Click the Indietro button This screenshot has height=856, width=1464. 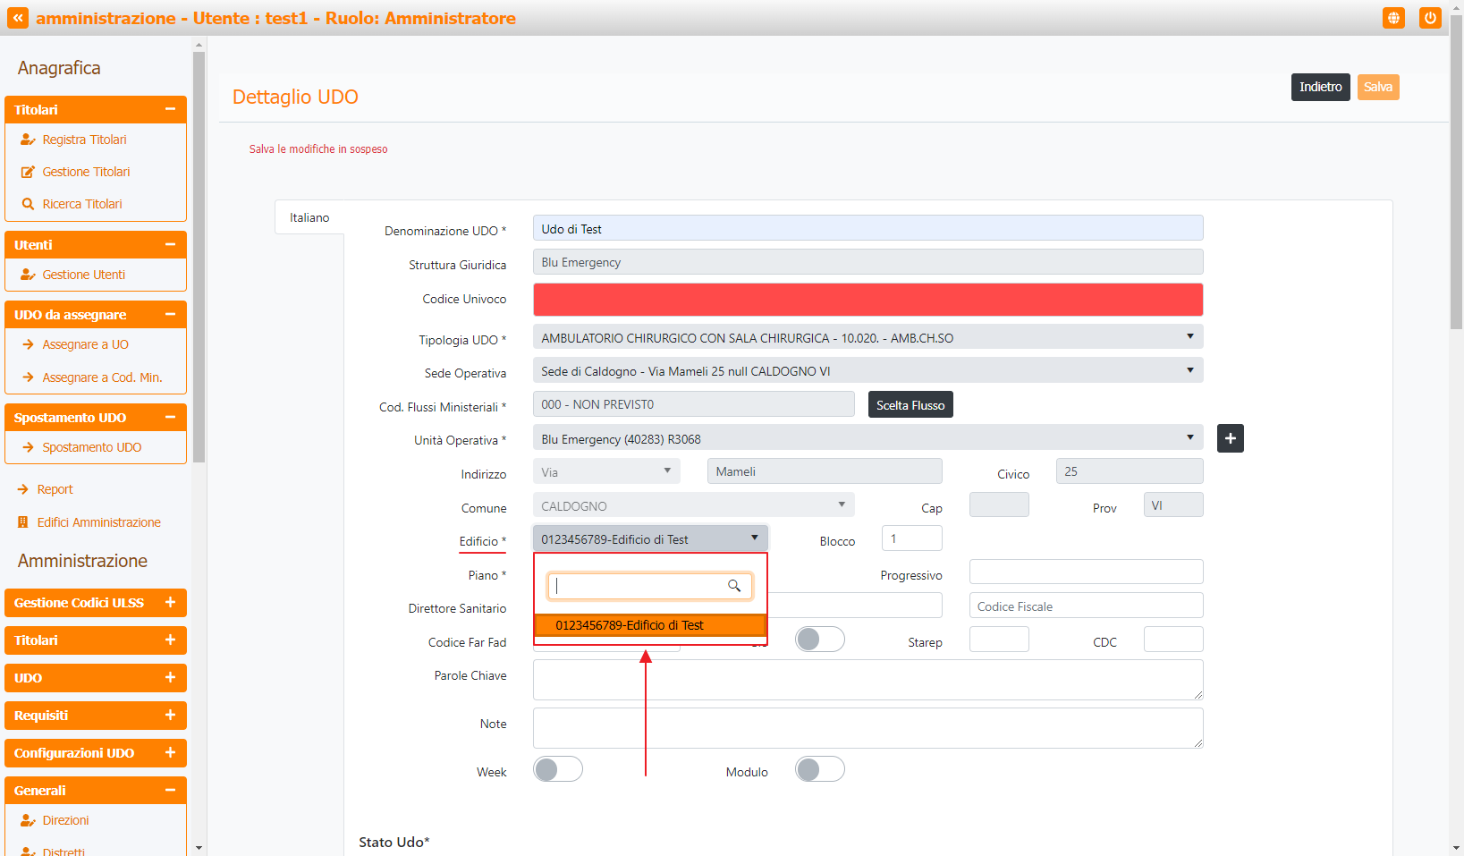(1320, 87)
